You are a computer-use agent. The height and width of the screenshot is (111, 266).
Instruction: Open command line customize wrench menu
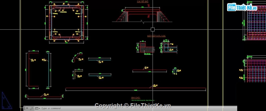(x=32, y=108)
